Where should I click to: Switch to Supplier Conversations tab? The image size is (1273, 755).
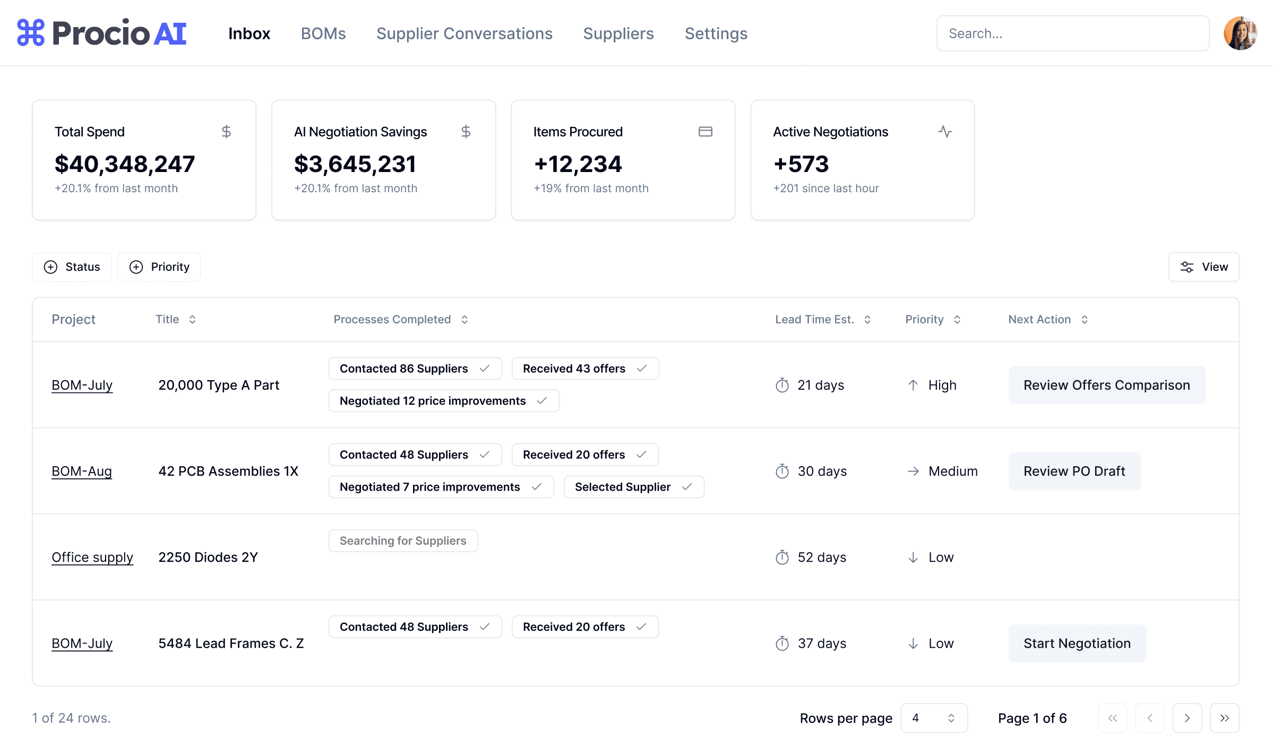tap(465, 33)
